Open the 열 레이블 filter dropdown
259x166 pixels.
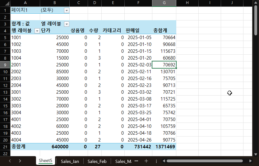pyautogui.click(x=67, y=24)
